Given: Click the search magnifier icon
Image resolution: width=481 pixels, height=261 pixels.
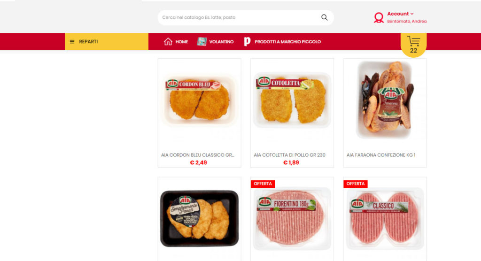Looking at the screenshot, I should click(x=324, y=17).
